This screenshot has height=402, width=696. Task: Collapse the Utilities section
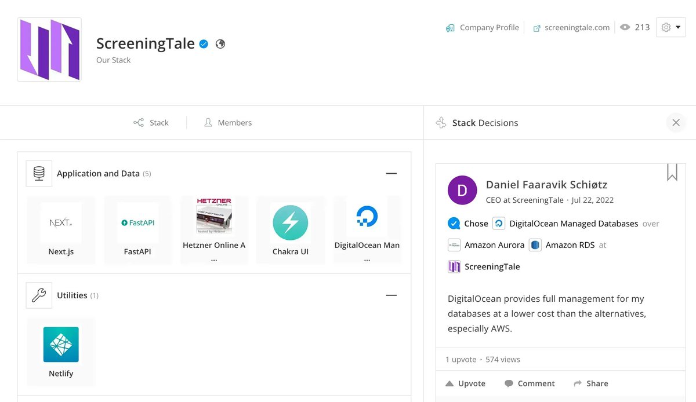[391, 295]
